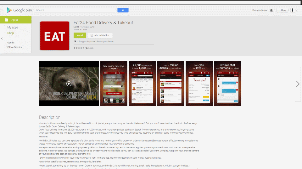Add app to Wishlist
Screen dimensions: 302x169
click(x=100, y=35)
